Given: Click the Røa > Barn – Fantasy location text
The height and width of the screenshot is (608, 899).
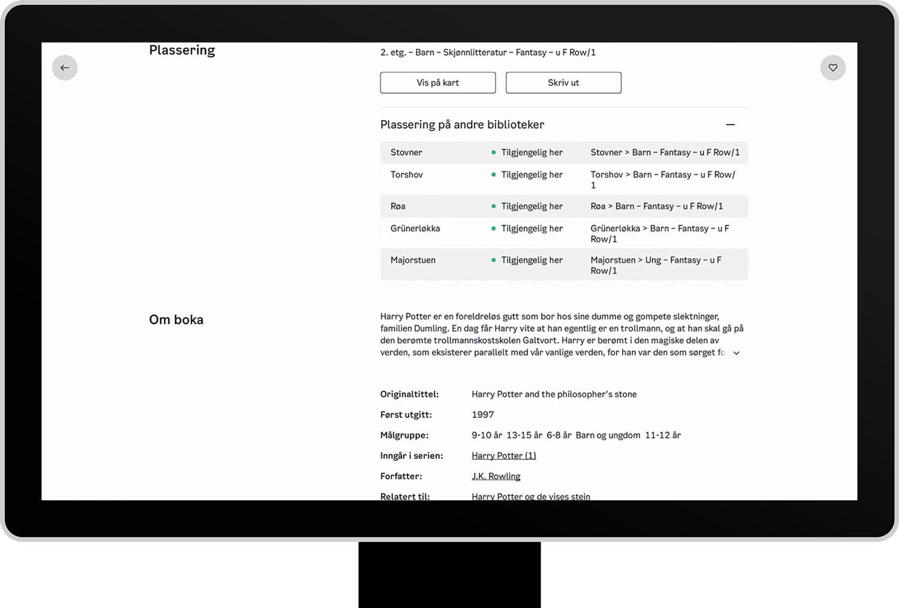Looking at the screenshot, I should pos(656,207).
